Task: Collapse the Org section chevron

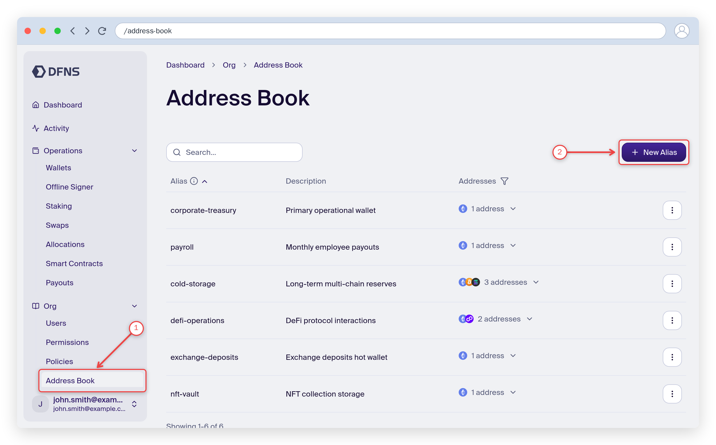Action: pyautogui.click(x=135, y=306)
